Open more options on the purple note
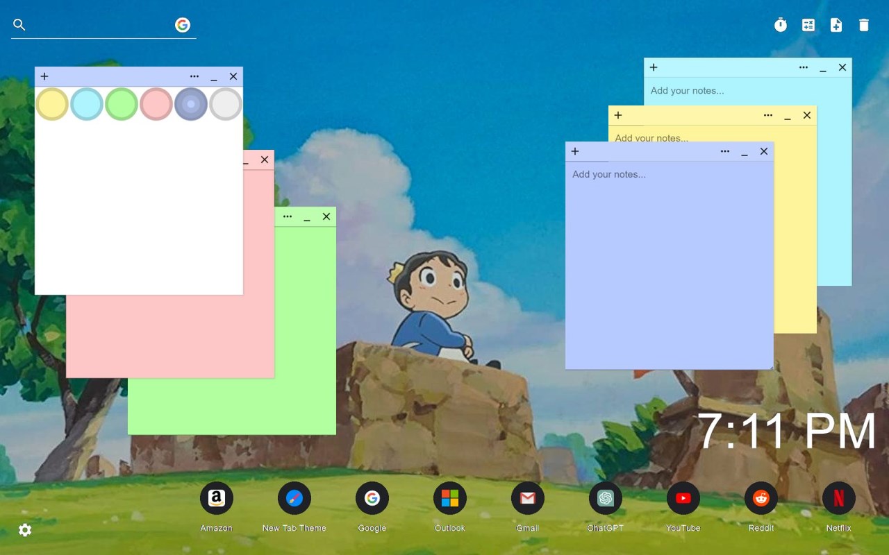 click(x=725, y=151)
